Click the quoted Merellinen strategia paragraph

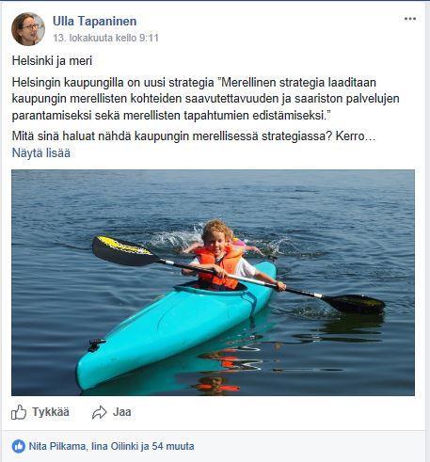[x=206, y=99]
